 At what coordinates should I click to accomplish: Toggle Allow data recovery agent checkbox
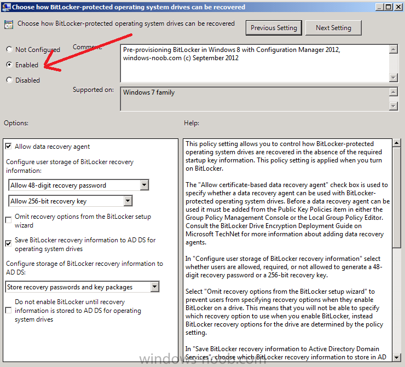[9, 147]
